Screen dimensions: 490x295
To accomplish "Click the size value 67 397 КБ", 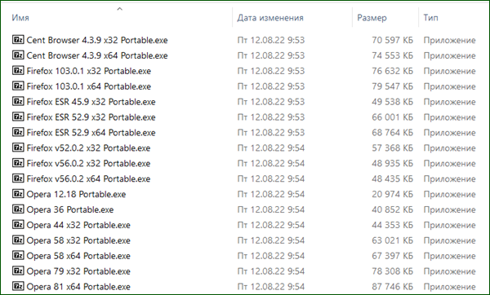I will click(393, 256).
